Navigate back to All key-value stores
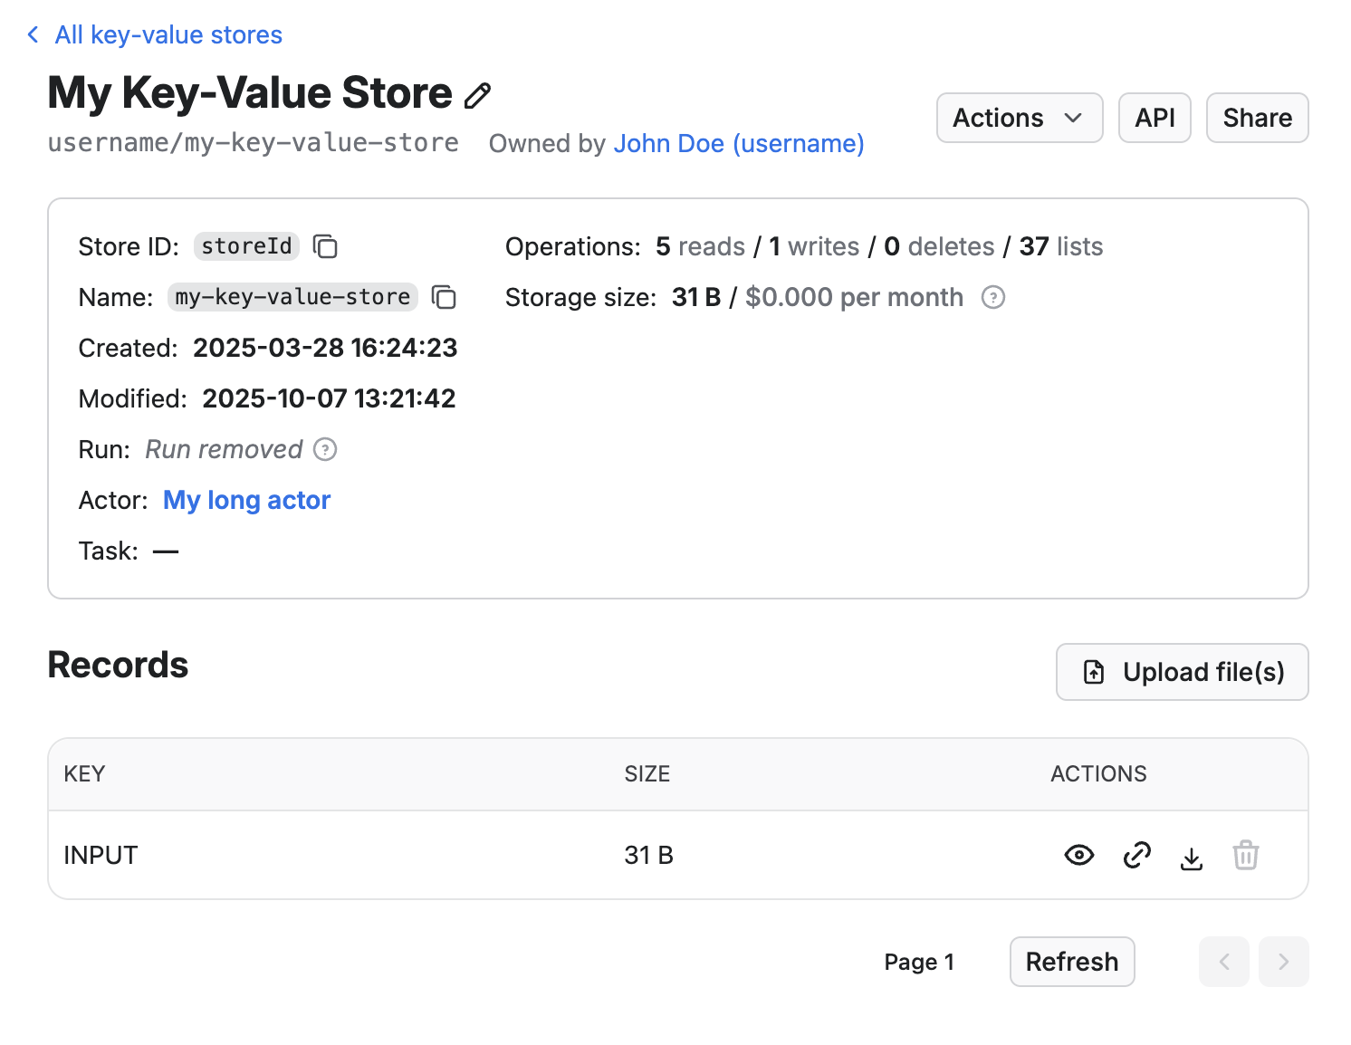 coord(168,34)
